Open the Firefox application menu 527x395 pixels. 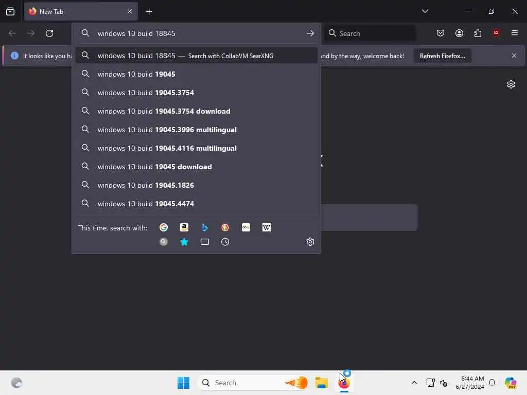point(515,33)
